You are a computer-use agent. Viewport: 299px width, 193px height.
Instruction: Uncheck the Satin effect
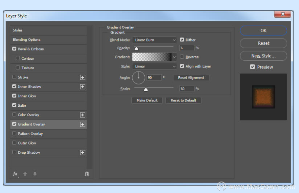pos(14,105)
